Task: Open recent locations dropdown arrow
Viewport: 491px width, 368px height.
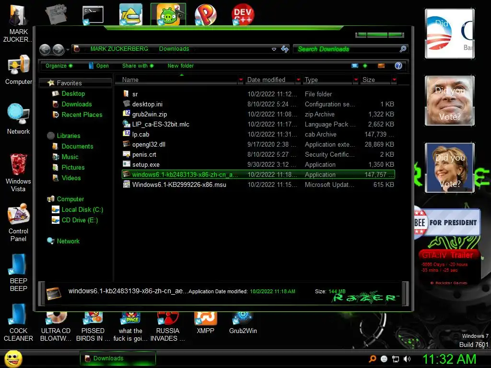Action: click(68, 49)
